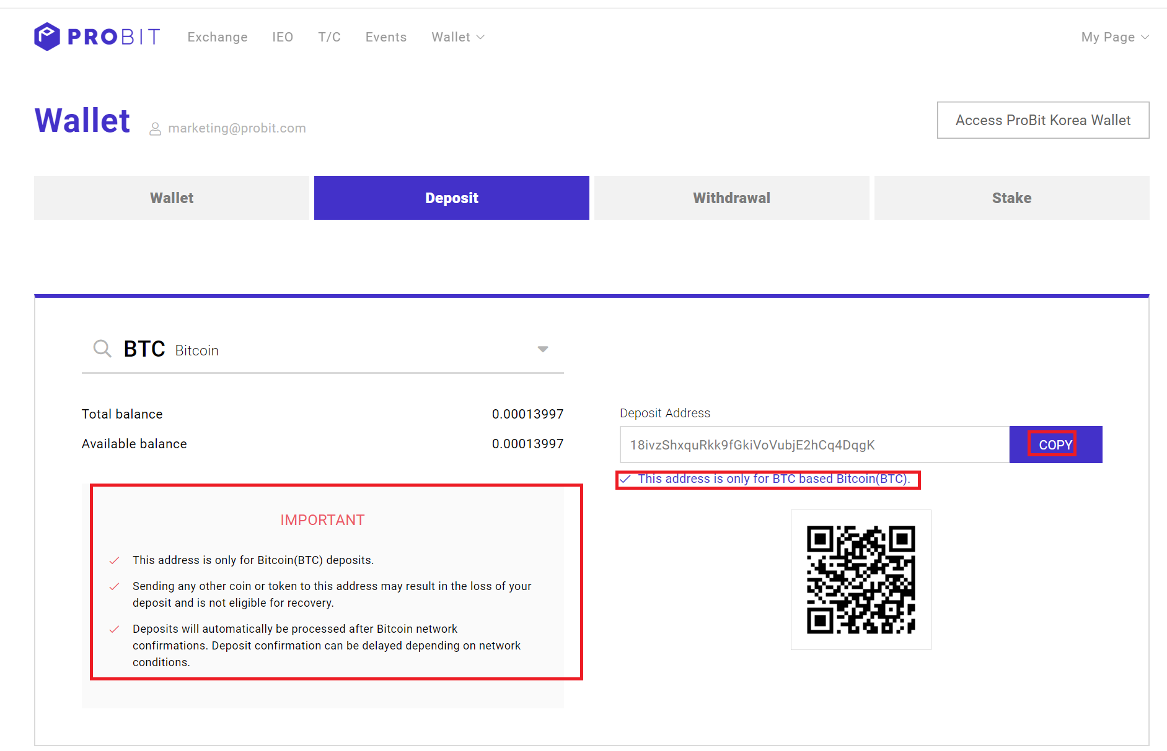Open the Wallet menu in top navigation
The width and height of the screenshot is (1167, 751).
458,37
